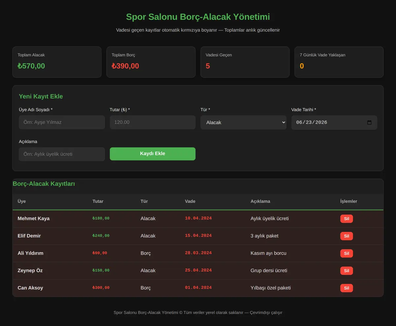Click the Vadesi Geçen count 5
Screen dimensions: 396x326
(x=208, y=66)
